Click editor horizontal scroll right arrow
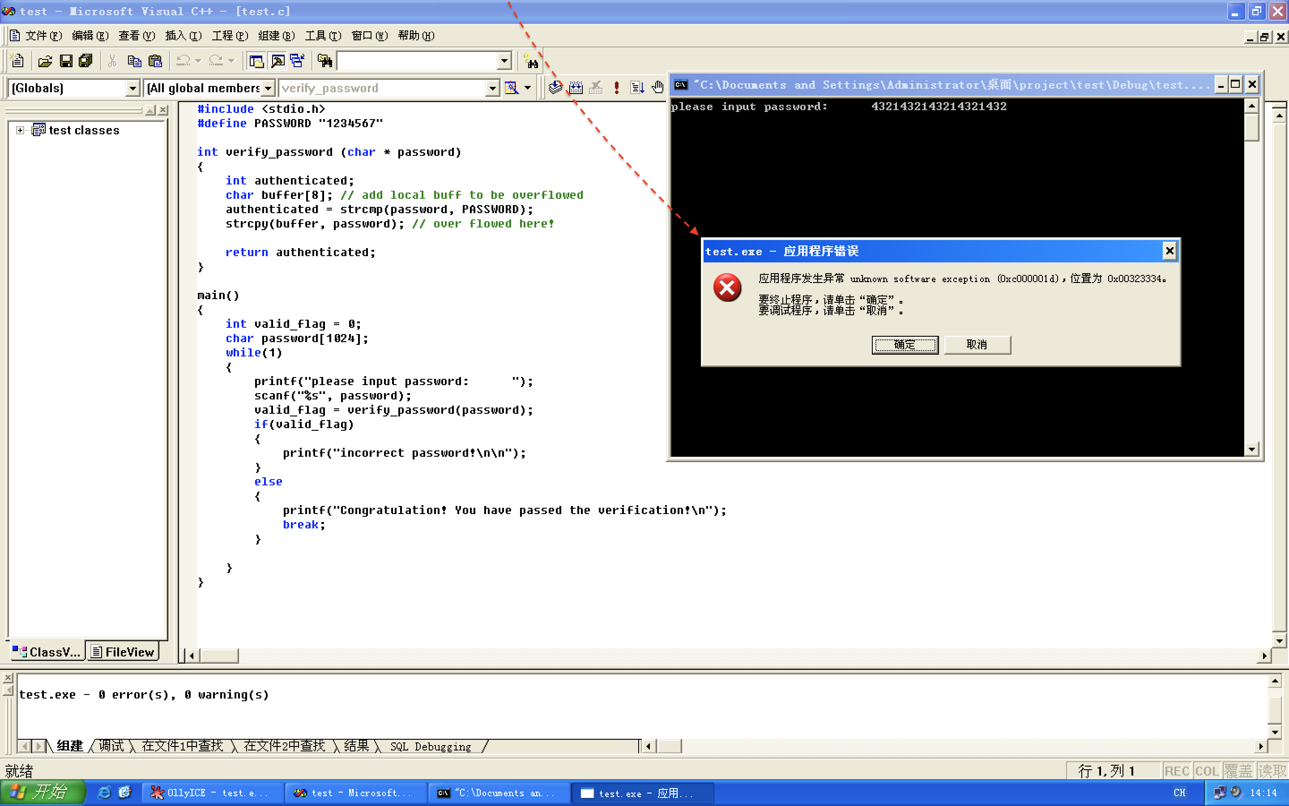The width and height of the screenshot is (1289, 806). tap(1264, 656)
